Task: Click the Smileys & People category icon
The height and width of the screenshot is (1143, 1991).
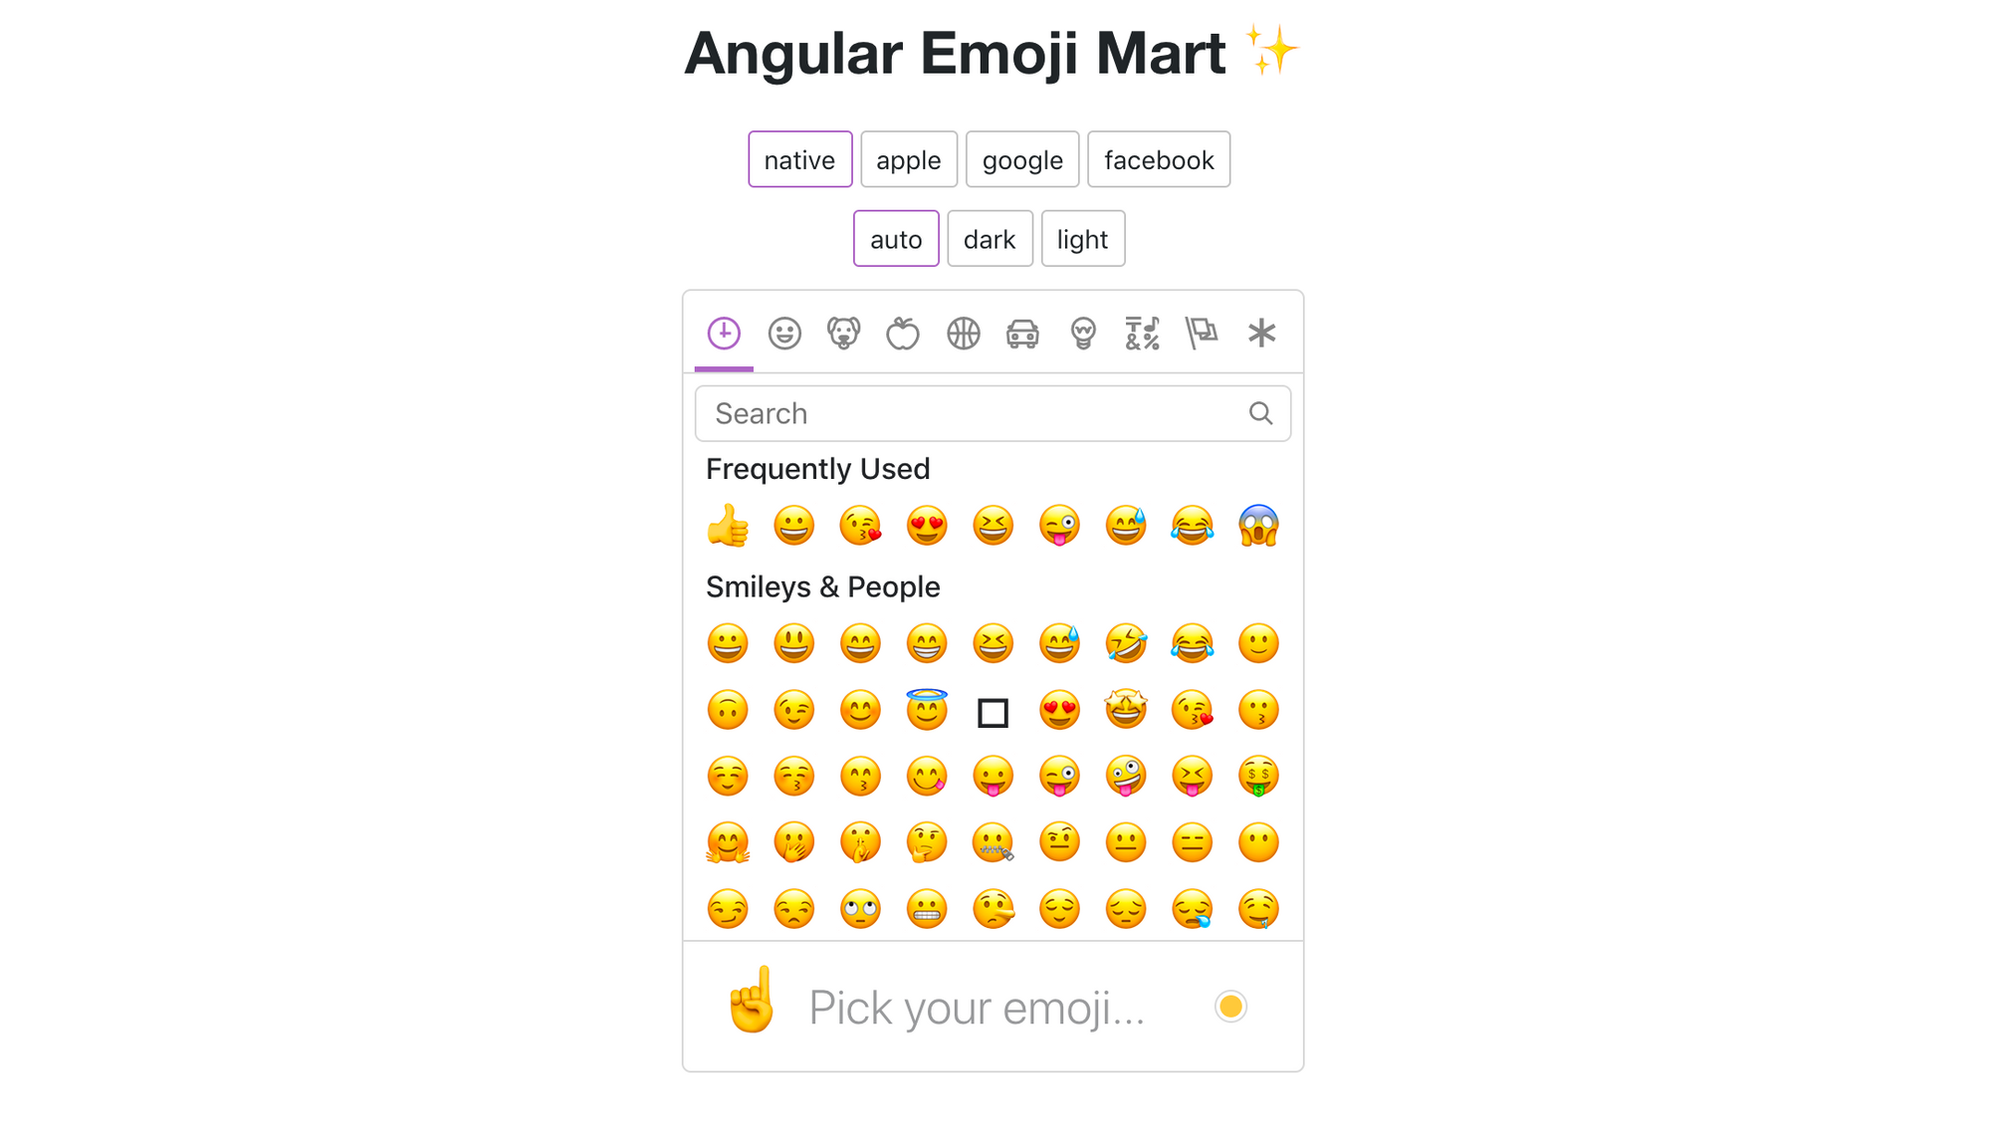Action: (x=782, y=333)
